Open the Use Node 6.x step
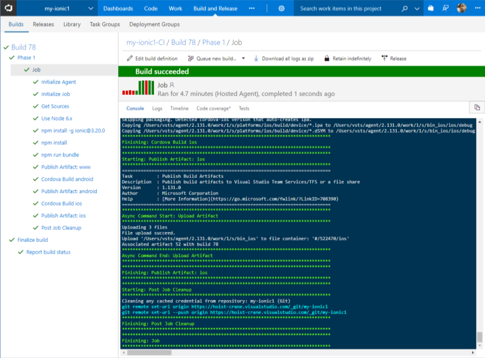The width and height of the screenshot is (485, 358). tap(57, 118)
